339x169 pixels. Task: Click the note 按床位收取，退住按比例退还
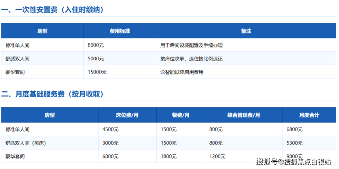[191, 58]
